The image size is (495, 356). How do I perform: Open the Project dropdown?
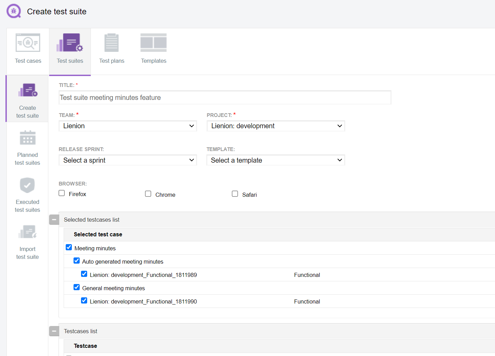(x=276, y=126)
